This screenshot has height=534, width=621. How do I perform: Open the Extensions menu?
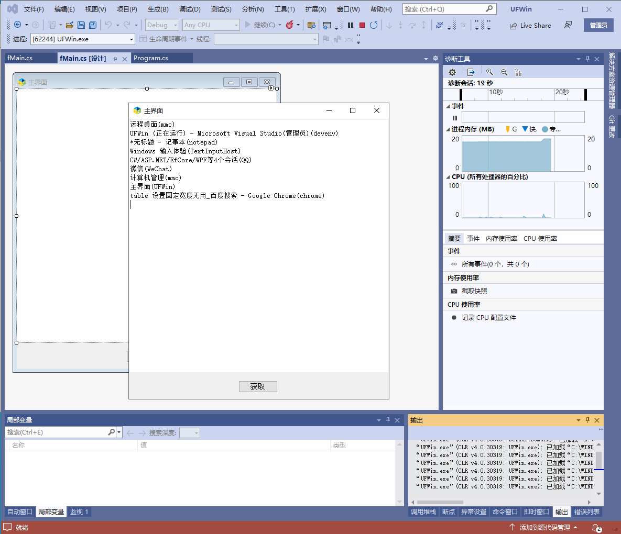click(x=315, y=9)
